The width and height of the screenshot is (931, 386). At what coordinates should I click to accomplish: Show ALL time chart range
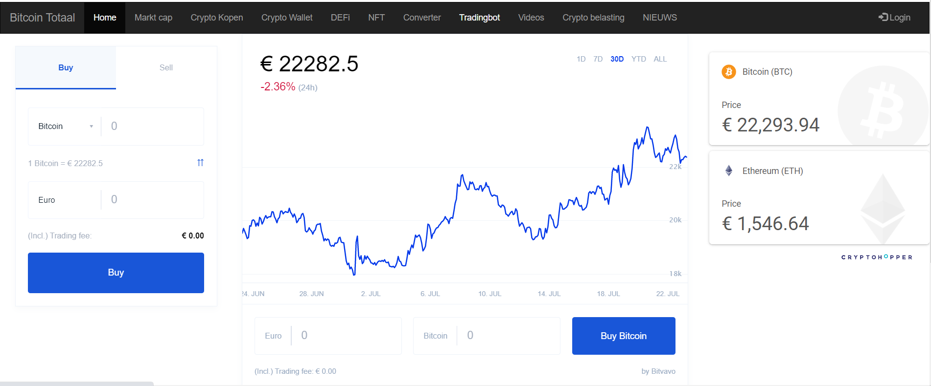[x=660, y=59]
